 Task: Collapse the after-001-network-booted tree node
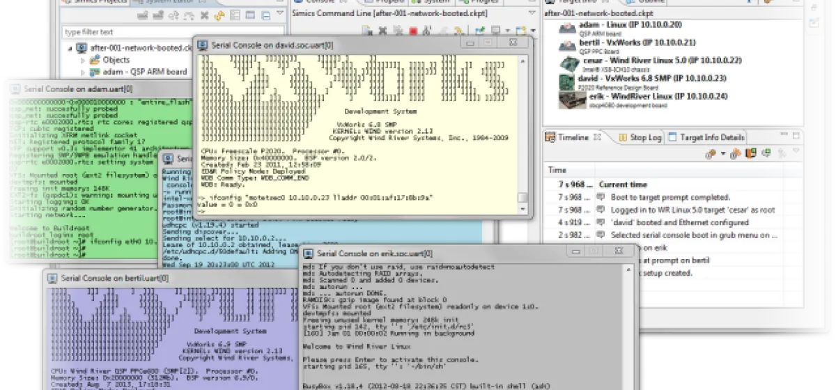(x=71, y=49)
